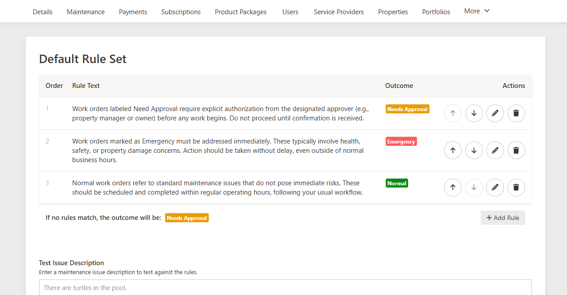The image size is (567, 295).
Task: Move the Emergency rule up
Action: (453, 150)
